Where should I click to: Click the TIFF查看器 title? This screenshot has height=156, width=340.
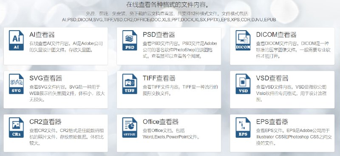pos(159,78)
